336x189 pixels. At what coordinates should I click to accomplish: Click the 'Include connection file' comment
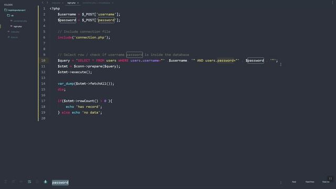point(84,31)
